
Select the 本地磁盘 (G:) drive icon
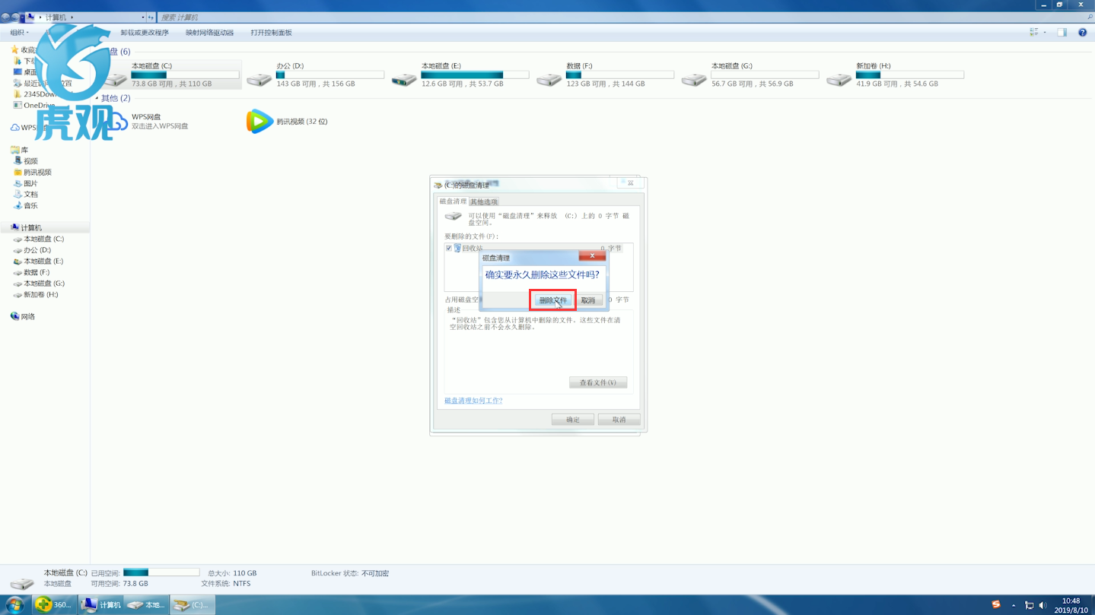pyautogui.click(x=693, y=79)
